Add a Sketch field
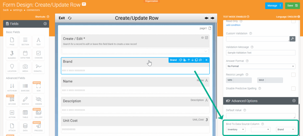 tap(25, 101)
